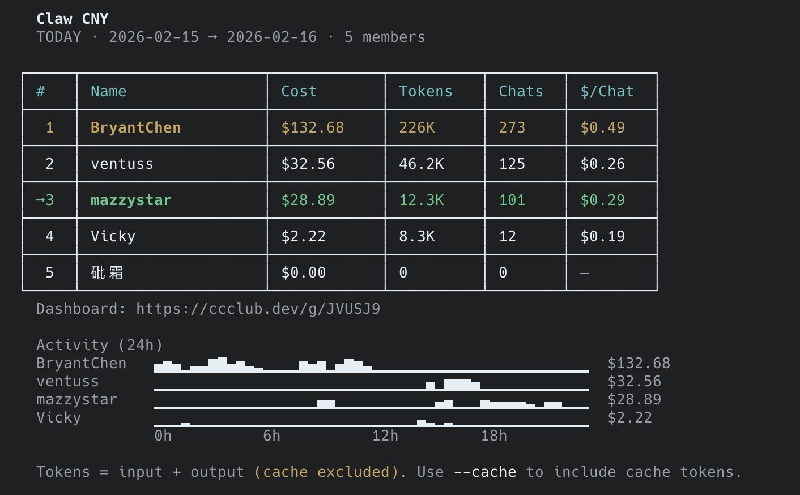Click the $2.22 total beside activity chart
800x495 pixels.
click(x=630, y=417)
